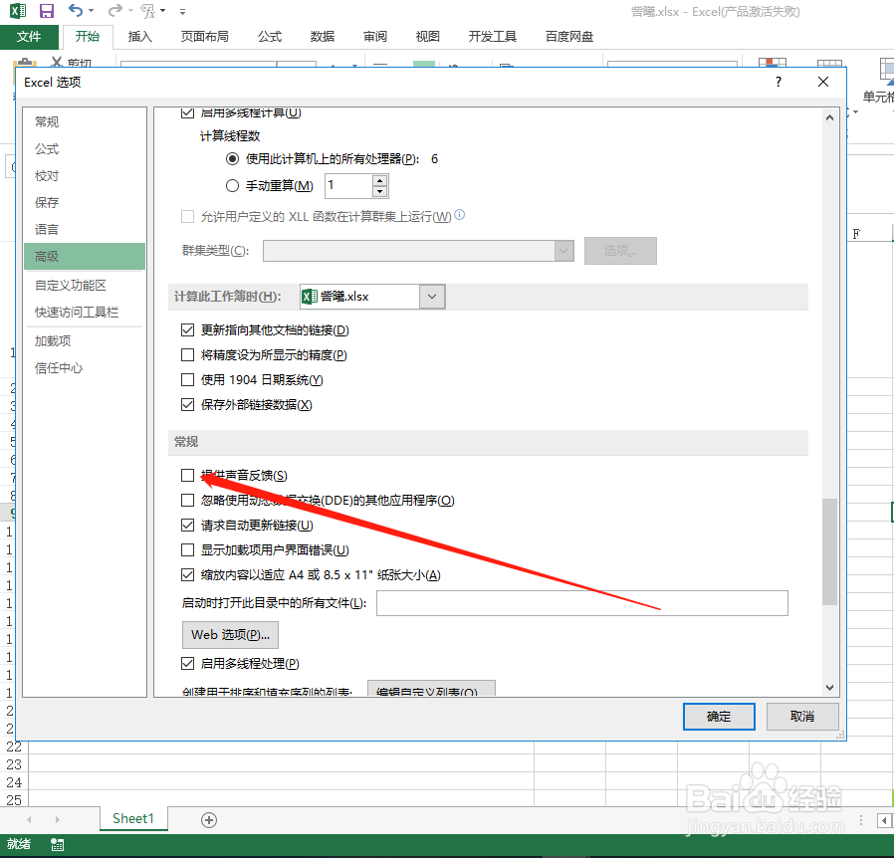Viewport: 894px width, 858px height.
Task: Confirm changes with the 确定 button
Action: pos(719,716)
